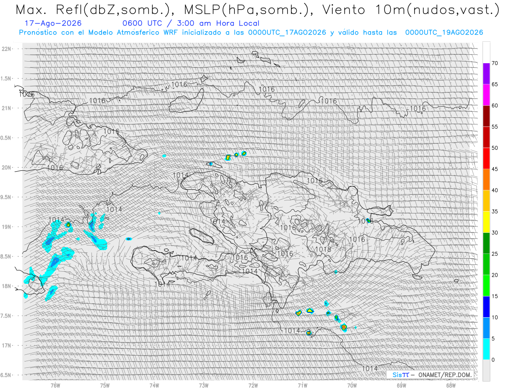
Task: Click the '20N' latitude axis label
Action: coord(7,167)
